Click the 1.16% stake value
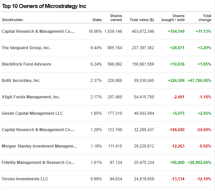Screen dimensions: 215x191 (96, 146)
